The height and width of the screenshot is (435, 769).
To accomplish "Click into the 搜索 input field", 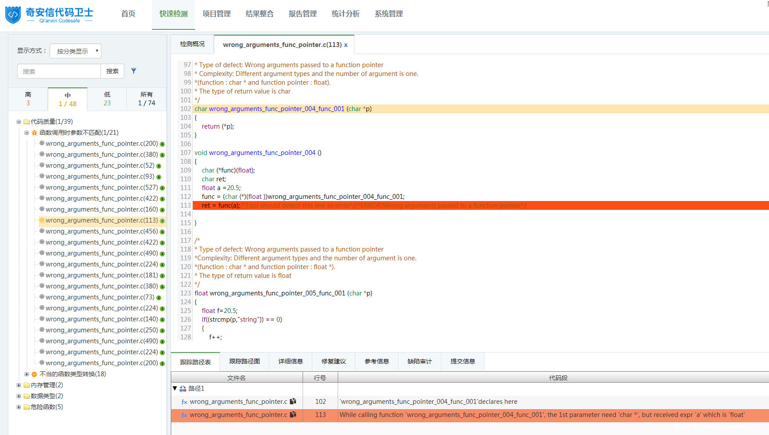I will pyautogui.click(x=59, y=71).
